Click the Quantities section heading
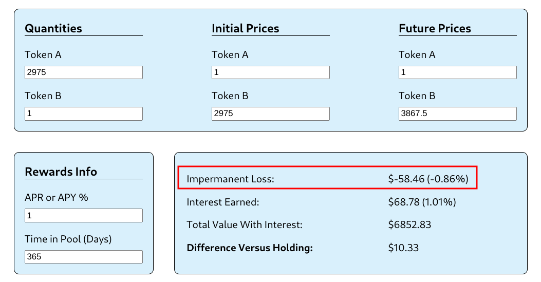 [53, 28]
